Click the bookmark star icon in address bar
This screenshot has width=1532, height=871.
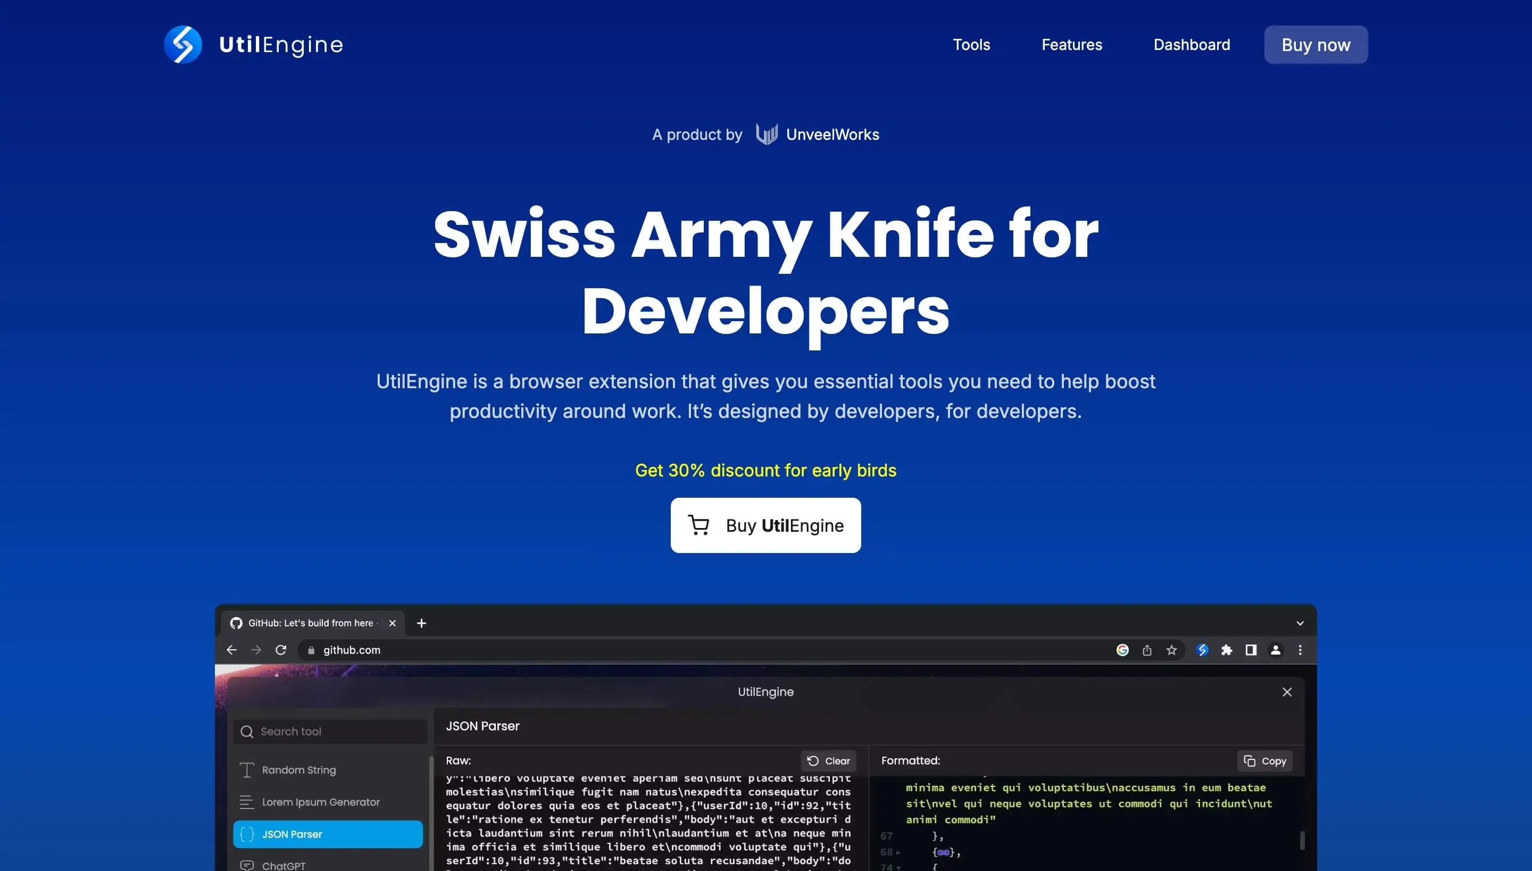click(1171, 650)
